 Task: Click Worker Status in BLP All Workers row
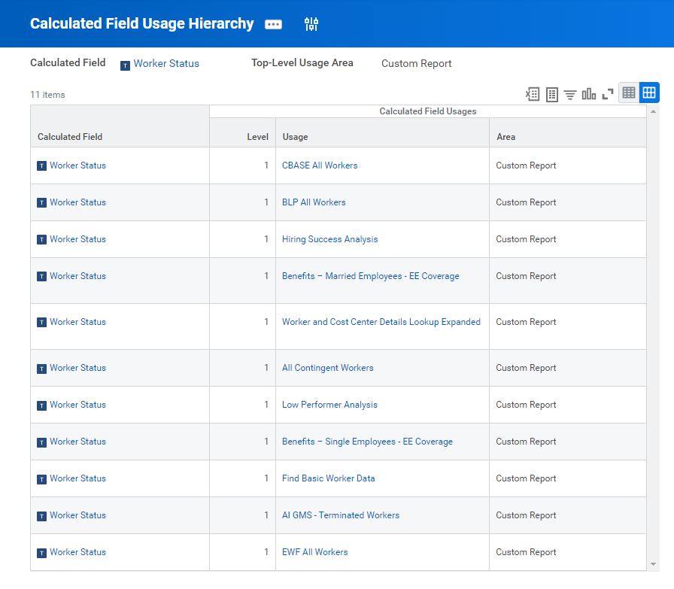[x=77, y=202]
